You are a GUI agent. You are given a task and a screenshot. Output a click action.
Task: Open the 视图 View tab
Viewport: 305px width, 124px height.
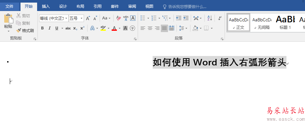tap(149, 6)
